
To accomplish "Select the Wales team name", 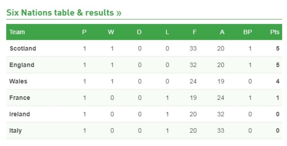I will 18,82.
